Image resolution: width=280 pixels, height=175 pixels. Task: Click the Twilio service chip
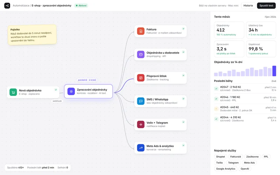click(x=219, y=163)
